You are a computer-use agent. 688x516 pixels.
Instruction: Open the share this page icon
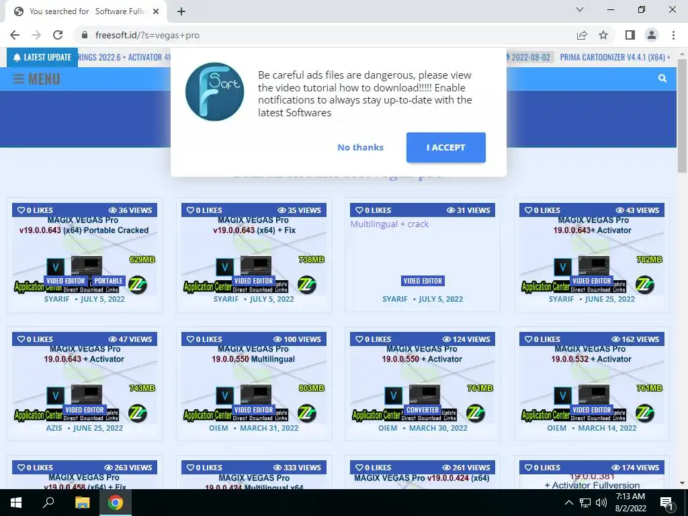point(582,35)
